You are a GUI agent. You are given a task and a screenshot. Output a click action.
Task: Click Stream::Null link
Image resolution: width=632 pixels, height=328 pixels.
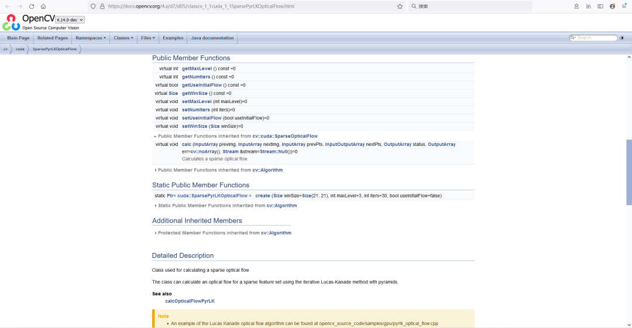click(273, 152)
